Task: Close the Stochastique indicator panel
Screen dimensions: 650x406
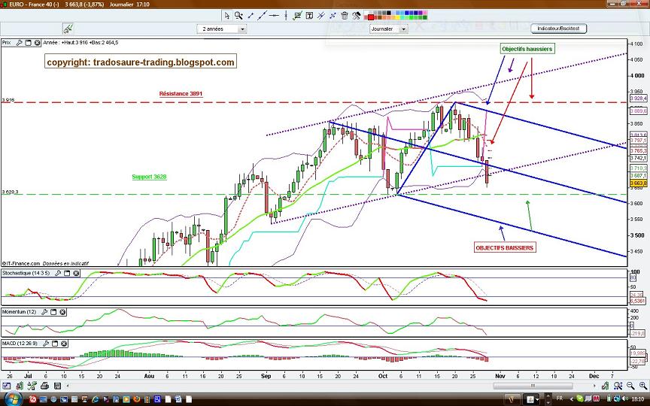Action: (76, 274)
